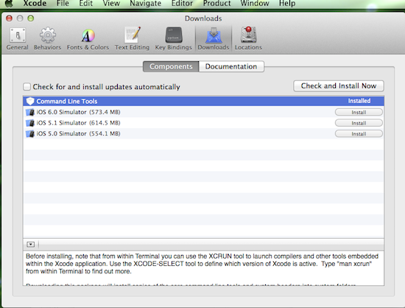Open Key Bindings preferences
The image size is (405, 308).
coord(173,38)
